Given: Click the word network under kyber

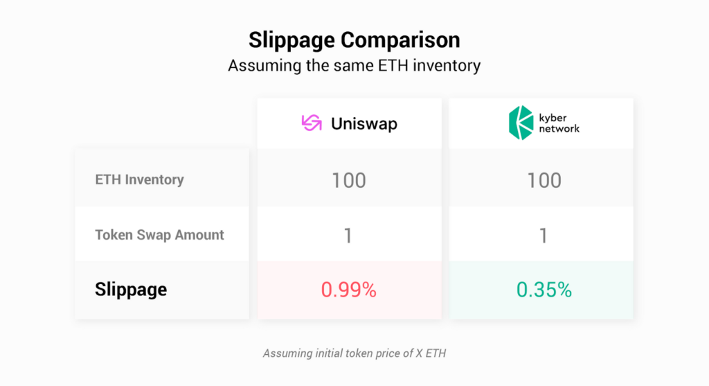Looking at the screenshot, I should pos(559,128).
